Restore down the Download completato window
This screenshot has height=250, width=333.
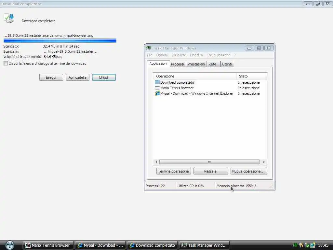coord(318,4)
